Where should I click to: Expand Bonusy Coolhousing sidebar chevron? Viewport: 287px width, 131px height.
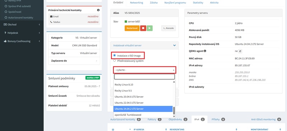point(39,41)
